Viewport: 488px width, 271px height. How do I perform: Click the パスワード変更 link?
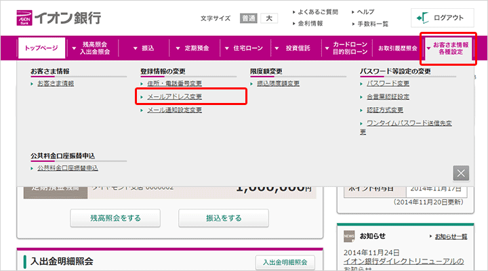pos(388,83)
